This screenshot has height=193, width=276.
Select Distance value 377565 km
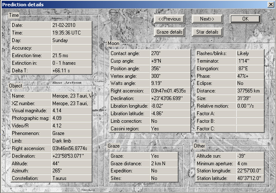click(x=250, y=91)
